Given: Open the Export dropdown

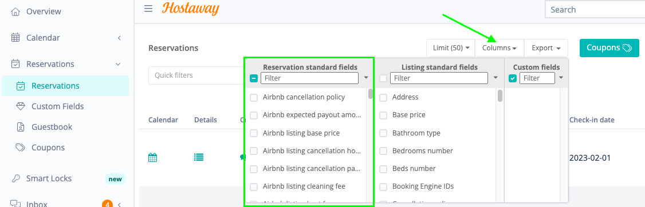Looking at the screenshot, I should tap(546, 48).
